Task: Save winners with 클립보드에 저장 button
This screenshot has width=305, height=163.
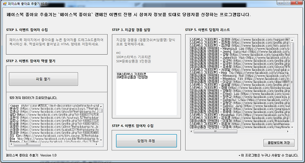Action: tap(279, 143)
